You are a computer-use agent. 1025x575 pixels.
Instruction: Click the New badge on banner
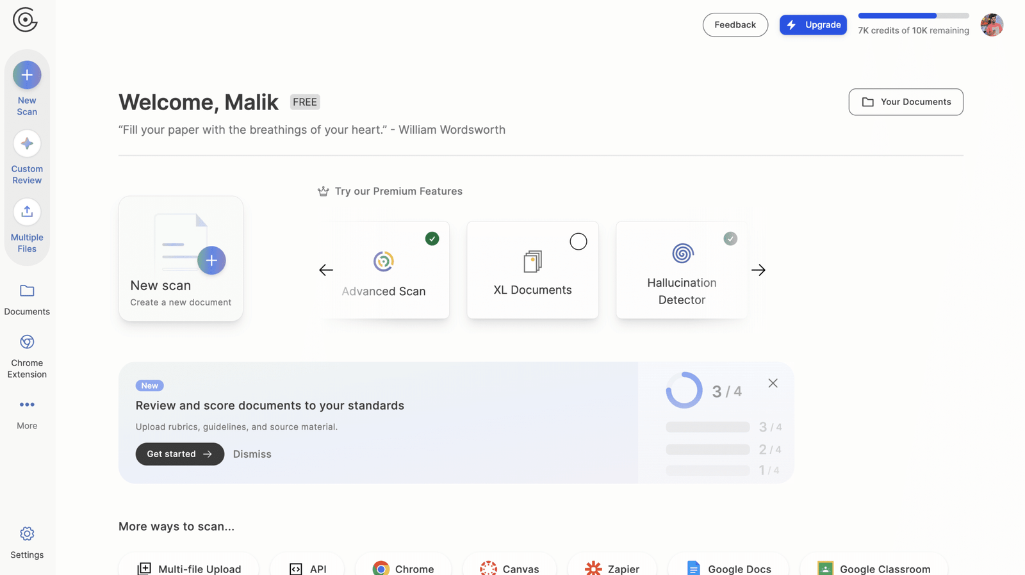pyautogui.click(x=149, y=385)
